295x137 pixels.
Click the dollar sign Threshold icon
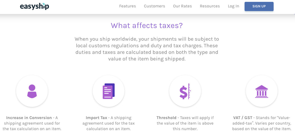185,91
